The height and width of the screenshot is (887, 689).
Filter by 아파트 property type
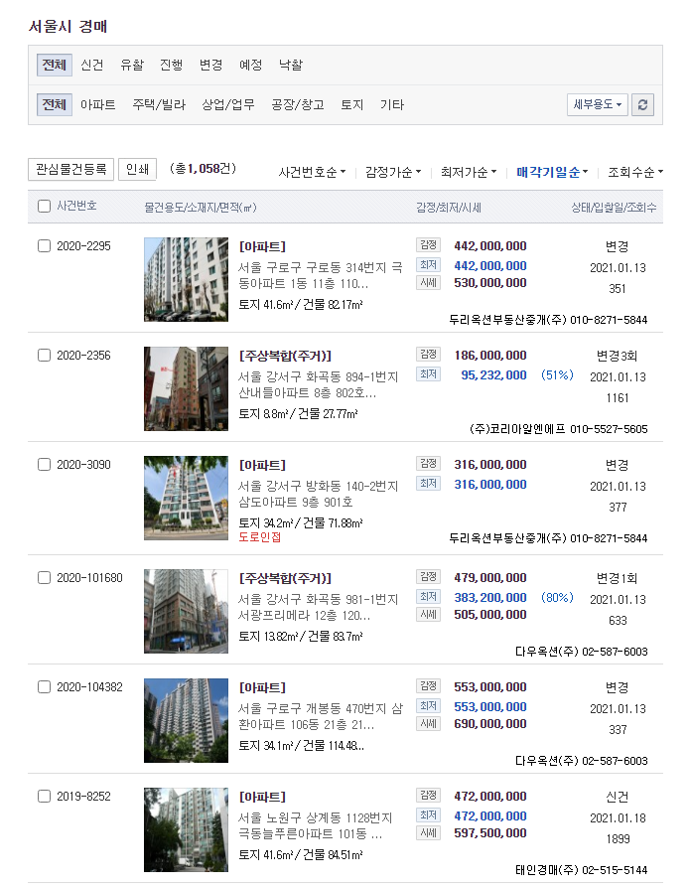pos(97,104)
